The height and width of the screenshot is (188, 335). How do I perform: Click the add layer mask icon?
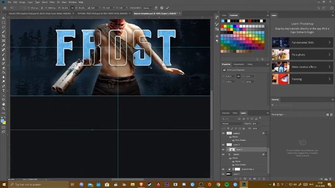245,179
